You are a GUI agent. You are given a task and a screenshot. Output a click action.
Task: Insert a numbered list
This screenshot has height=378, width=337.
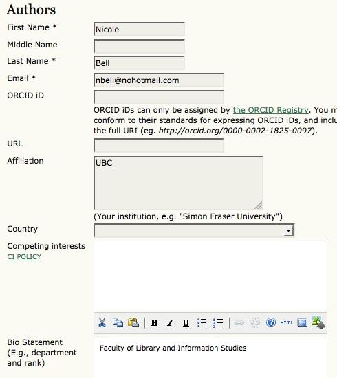[217, 322]
